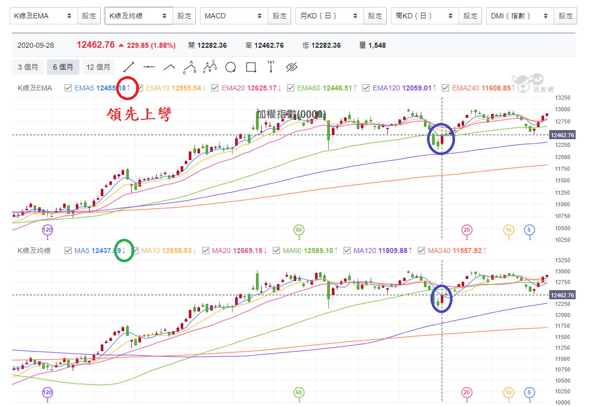Image resolution: width=595 pixels, height=406 pixels.
Task: Open the K線及EMA indicator dropdown
Action: pyautogui.click(x=43, y=16)
